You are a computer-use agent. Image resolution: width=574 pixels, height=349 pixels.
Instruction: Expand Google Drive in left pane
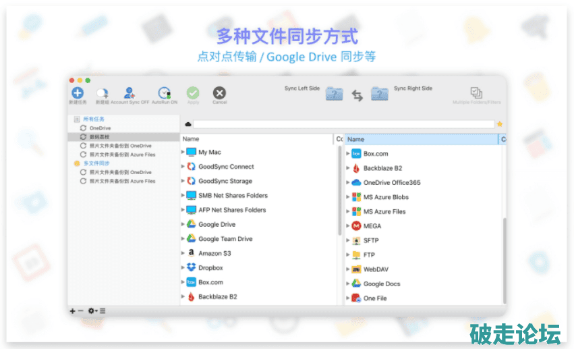(183, 224)
